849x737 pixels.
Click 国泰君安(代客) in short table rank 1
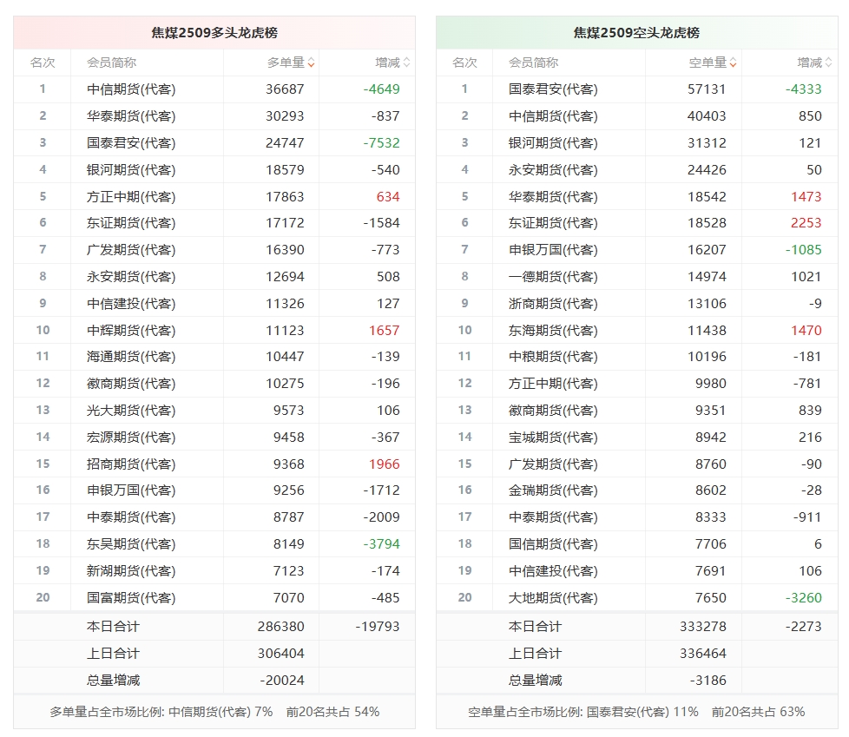[x=553, y=89]
